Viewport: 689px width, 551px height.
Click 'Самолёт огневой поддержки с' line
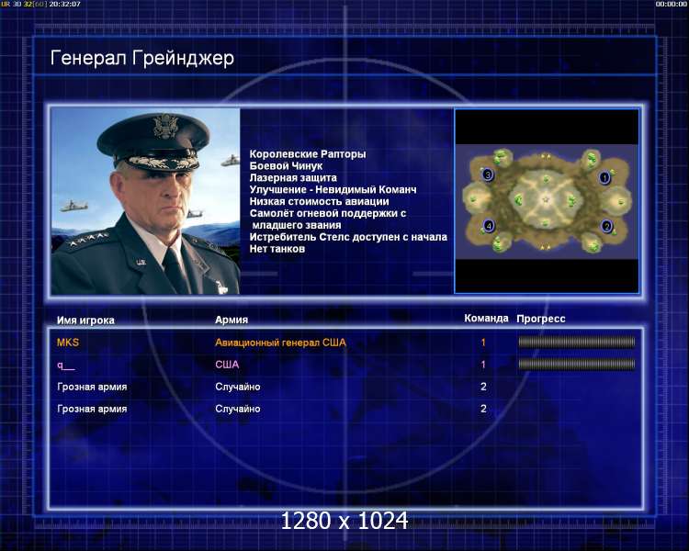tap(328, 214)
